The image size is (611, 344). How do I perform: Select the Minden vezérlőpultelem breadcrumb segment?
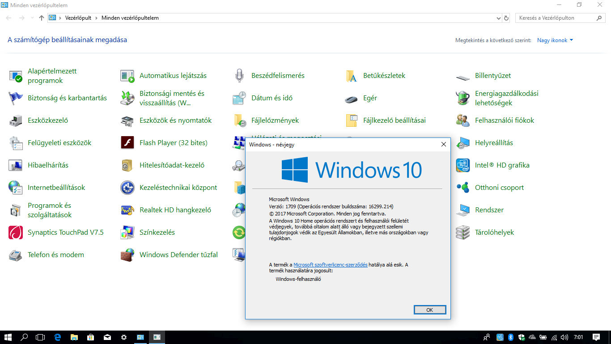(130, 18)
